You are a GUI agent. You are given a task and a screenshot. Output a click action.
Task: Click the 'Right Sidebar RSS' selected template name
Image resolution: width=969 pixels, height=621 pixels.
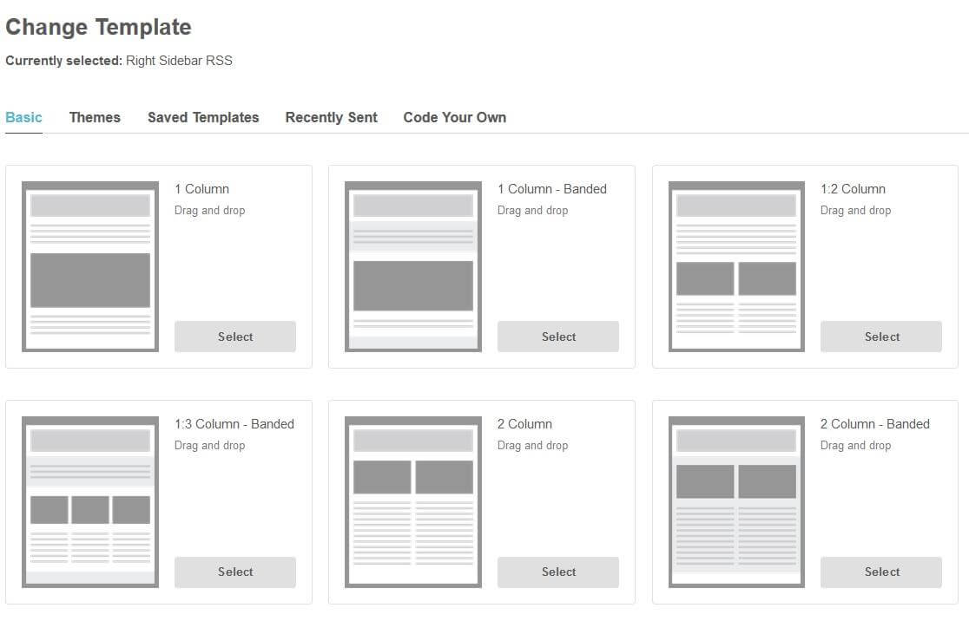[x=179, y=61]
